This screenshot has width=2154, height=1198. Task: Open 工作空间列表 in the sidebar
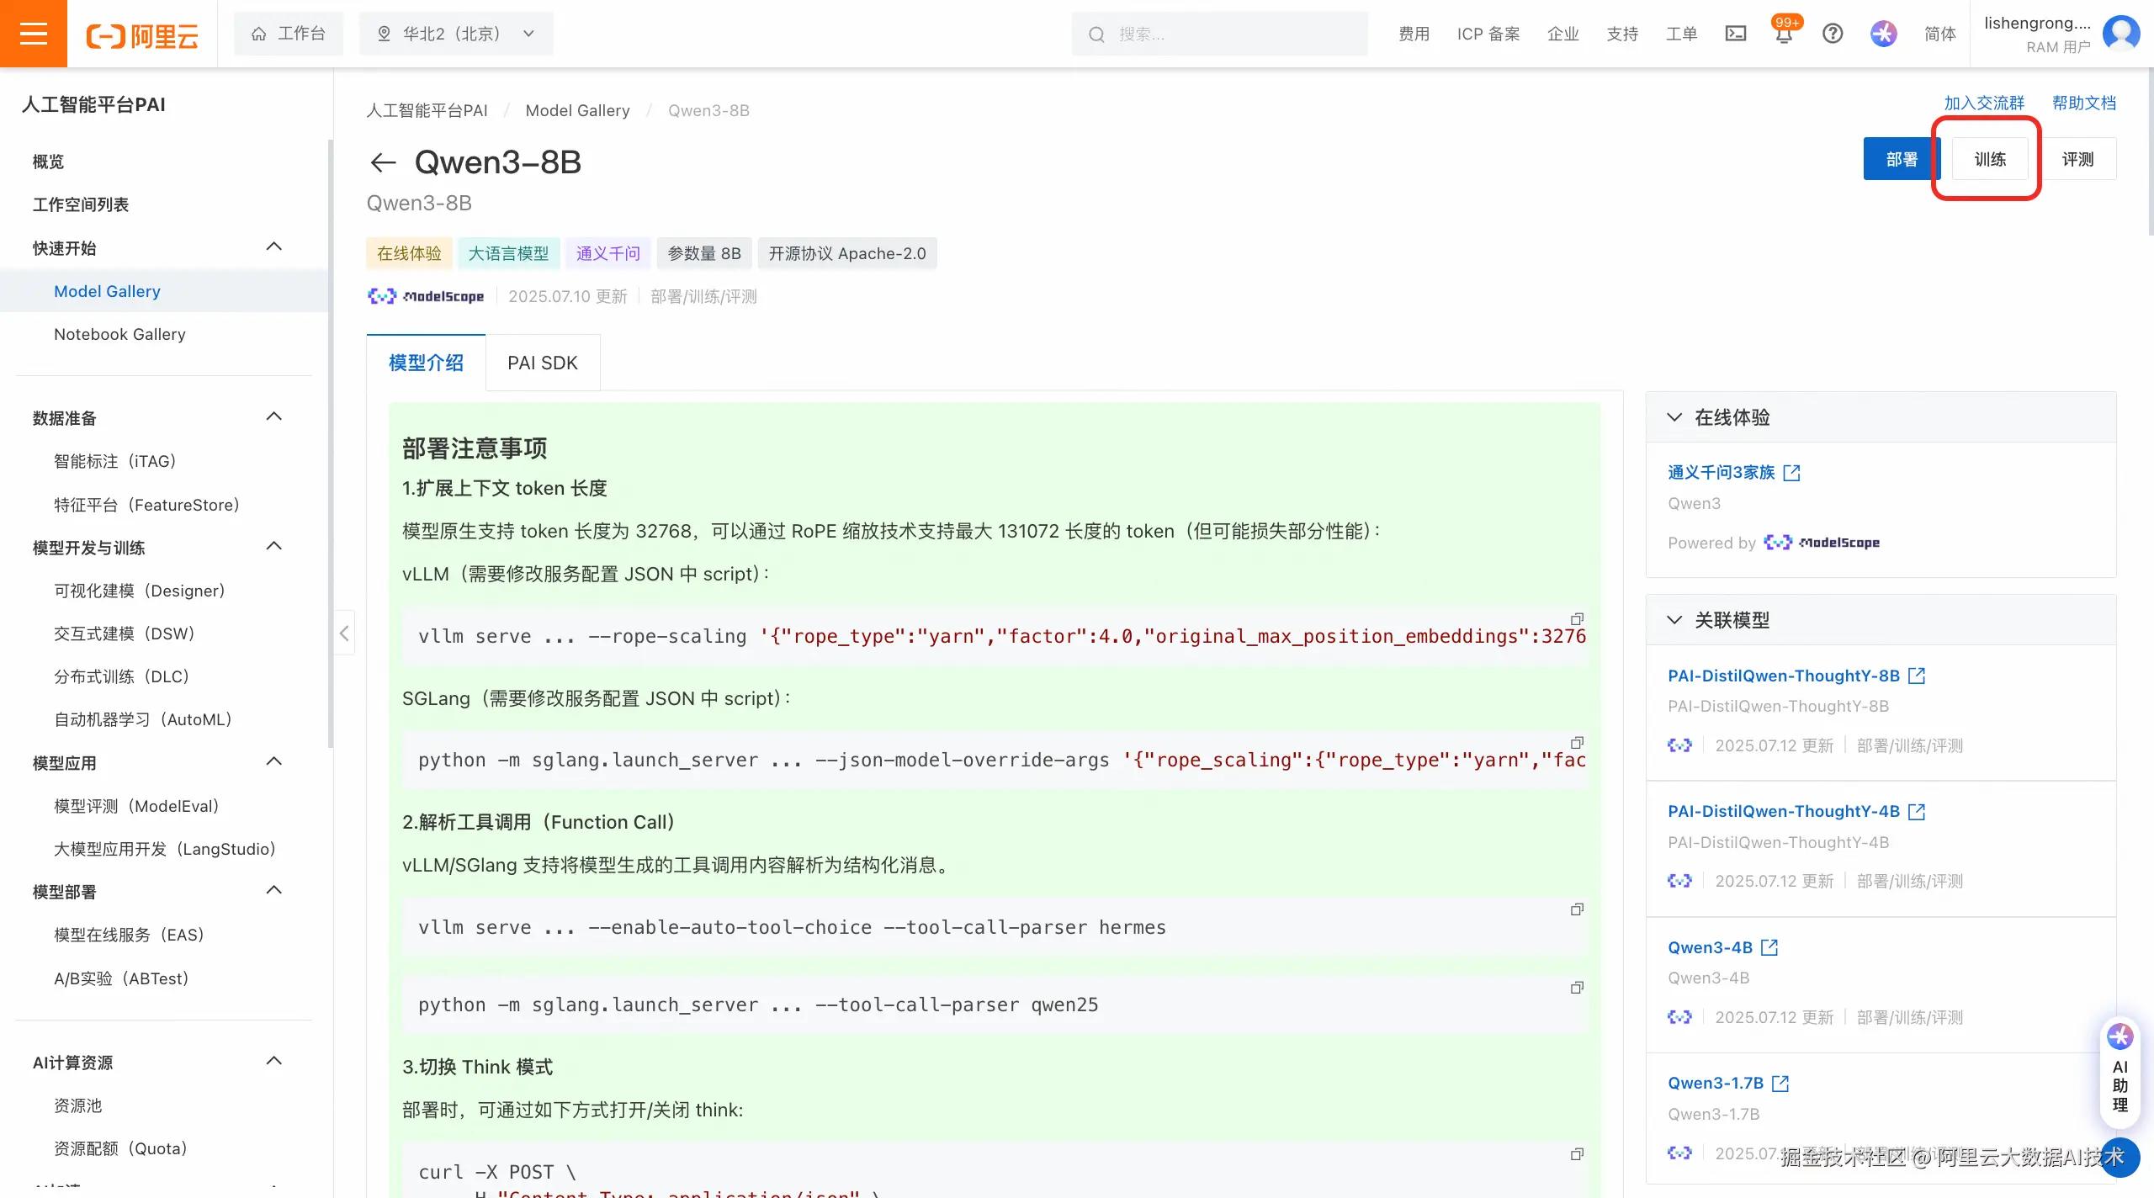[x=81, y=204]
